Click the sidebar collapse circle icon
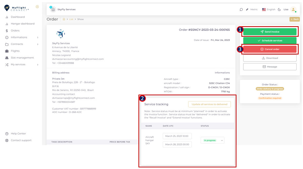The width and height of the screenshot is (303, 169). (37, 7)
